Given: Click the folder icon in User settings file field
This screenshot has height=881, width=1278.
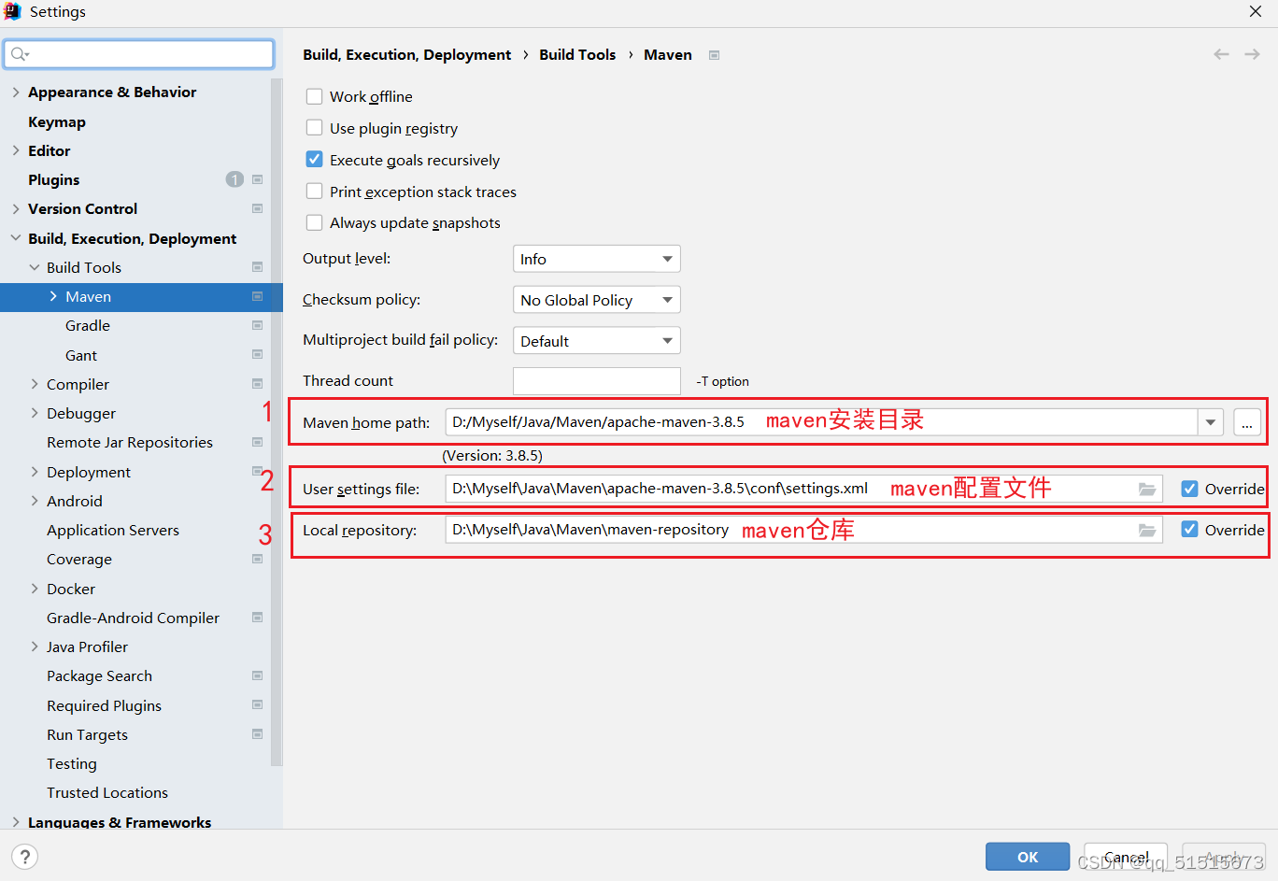Looking at the screenshot, I should (1147, 489).
